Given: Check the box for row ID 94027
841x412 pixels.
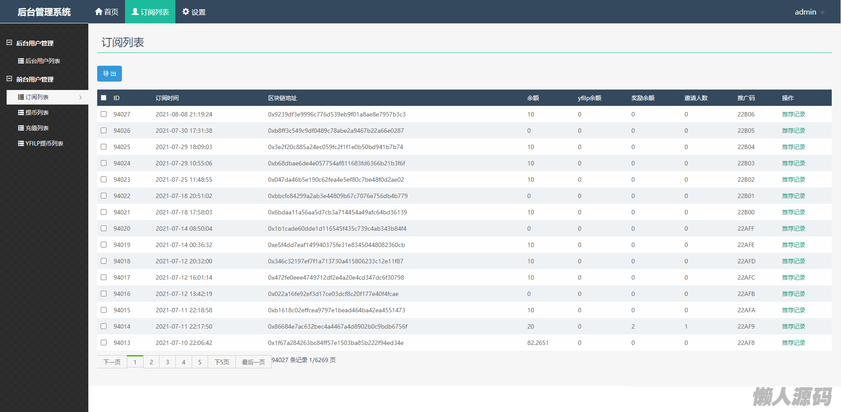Looking at the screenshot, I should point(104,114).
